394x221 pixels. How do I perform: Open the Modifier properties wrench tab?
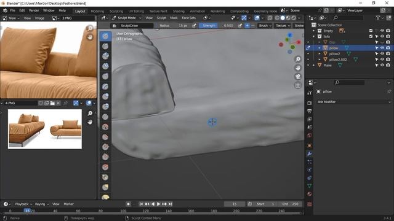tap(310, 153)
